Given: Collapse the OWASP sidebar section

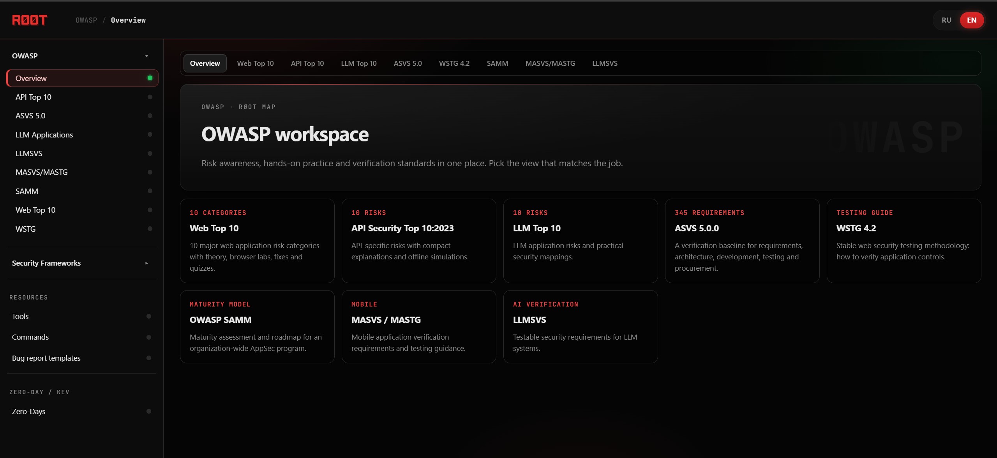Looking at the screenshot, I should click(x=82, y=56).
